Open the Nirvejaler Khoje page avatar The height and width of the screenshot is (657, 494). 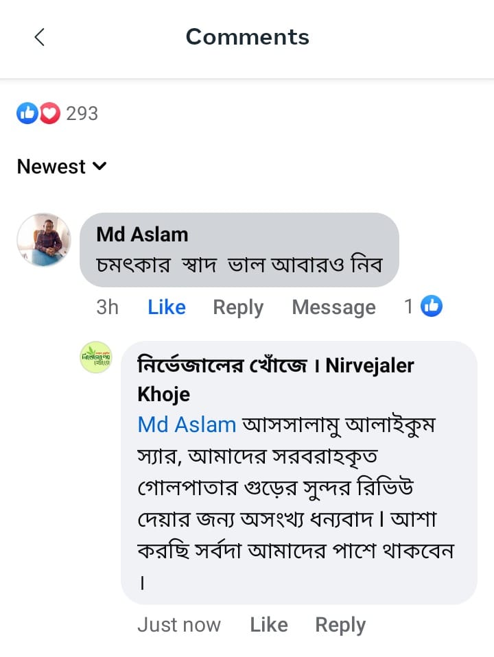click(x=96, y=357)
